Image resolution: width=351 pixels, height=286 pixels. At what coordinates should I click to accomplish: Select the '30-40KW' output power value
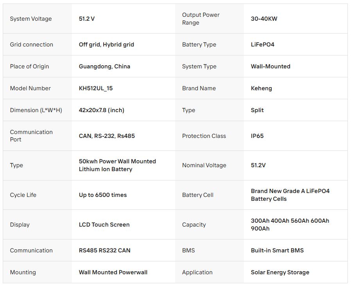coord(264,19)
